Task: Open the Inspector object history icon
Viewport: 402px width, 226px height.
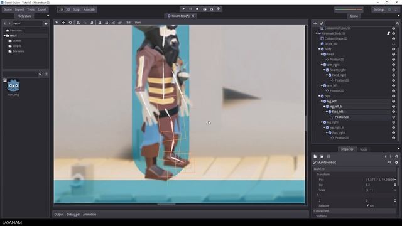Action: (396, 156)
